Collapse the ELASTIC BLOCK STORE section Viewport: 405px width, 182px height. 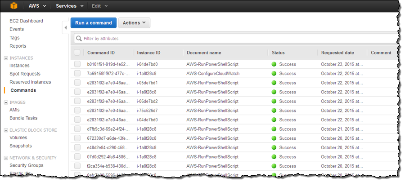coord(6,130)
